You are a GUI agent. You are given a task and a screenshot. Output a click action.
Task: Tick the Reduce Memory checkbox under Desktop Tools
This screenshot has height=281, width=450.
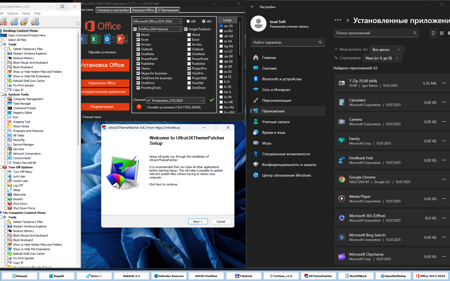pos(6,58)
